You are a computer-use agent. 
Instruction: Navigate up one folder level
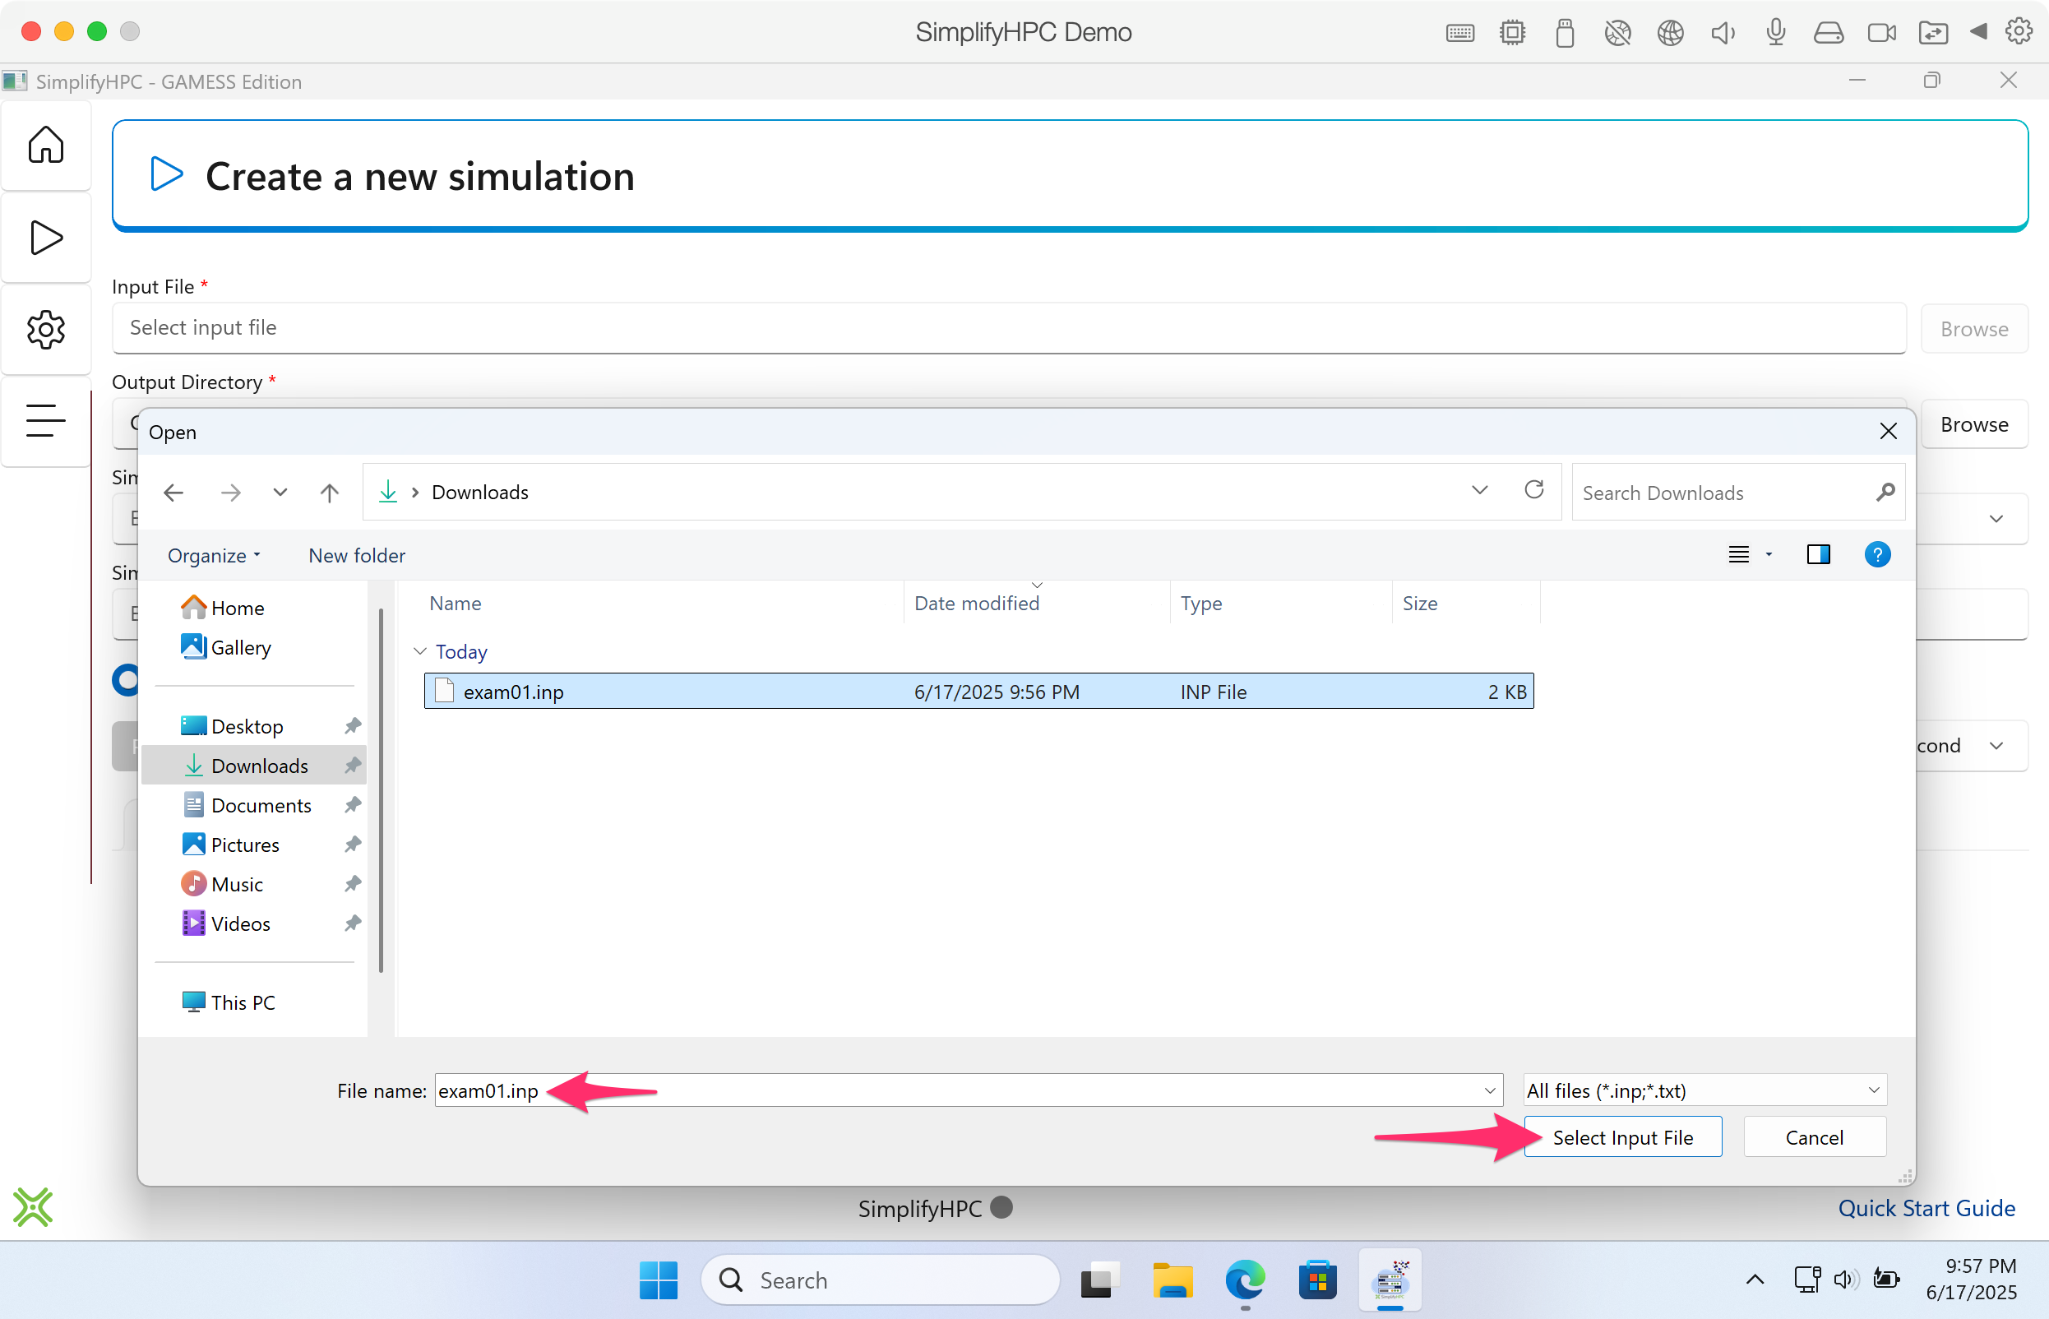coord(330,493)
